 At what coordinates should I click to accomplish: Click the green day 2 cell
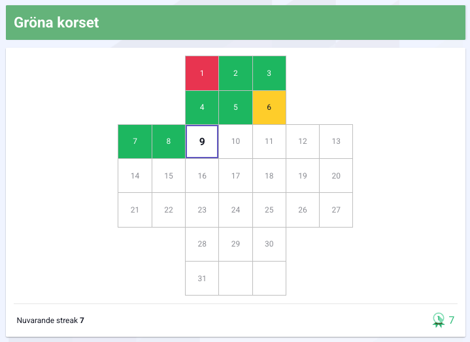[235, 73]
